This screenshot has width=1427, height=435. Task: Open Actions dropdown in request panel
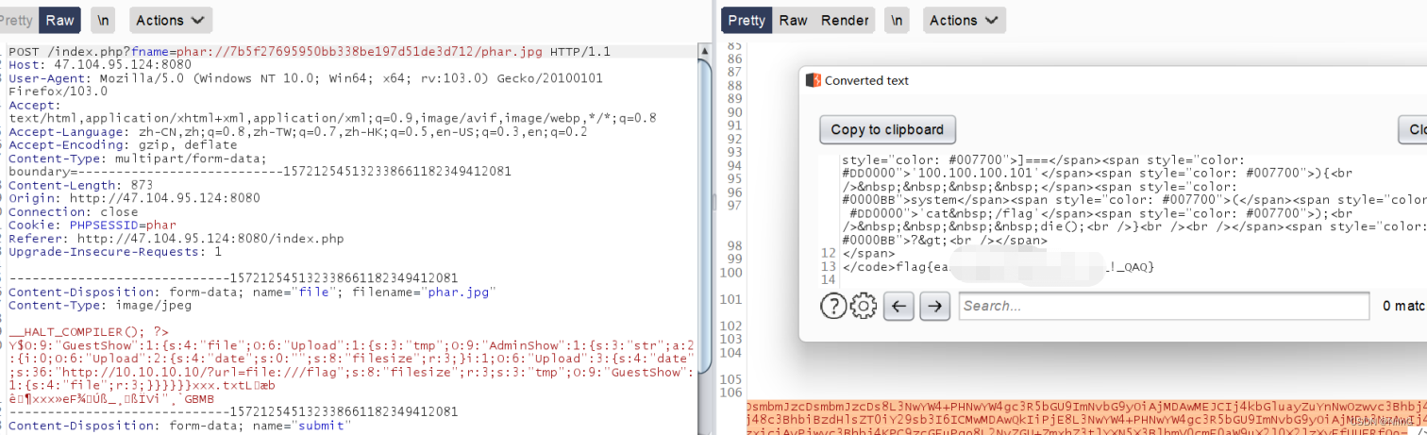(169, 20)
